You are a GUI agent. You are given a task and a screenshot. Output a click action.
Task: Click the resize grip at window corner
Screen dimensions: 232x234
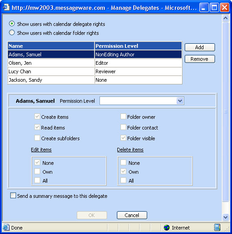pos(228,229)
